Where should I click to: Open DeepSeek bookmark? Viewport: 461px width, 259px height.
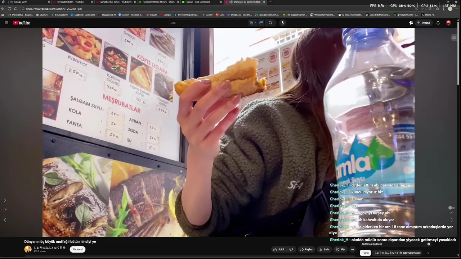coord(240,15)
